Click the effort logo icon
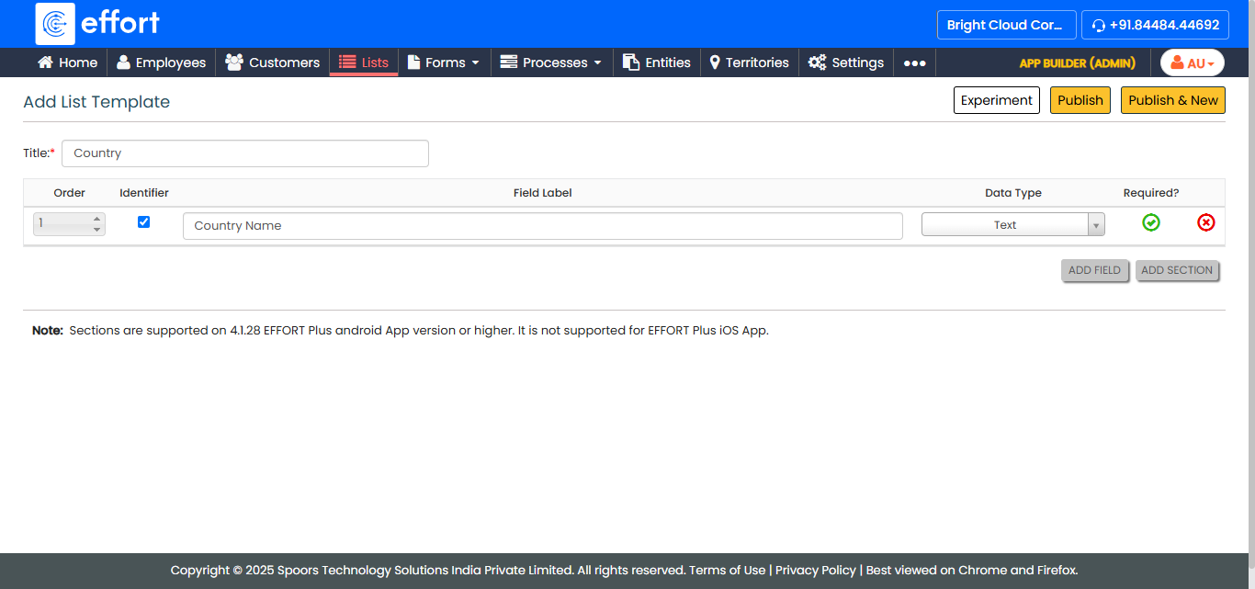Viewport: 1255px width, 589px height. tap(55, 24)
